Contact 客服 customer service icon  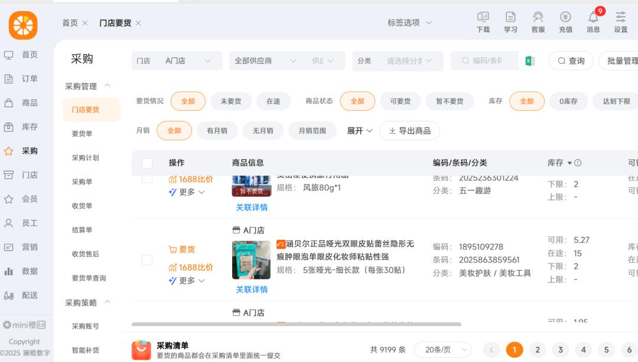click(x=538, y=22)
